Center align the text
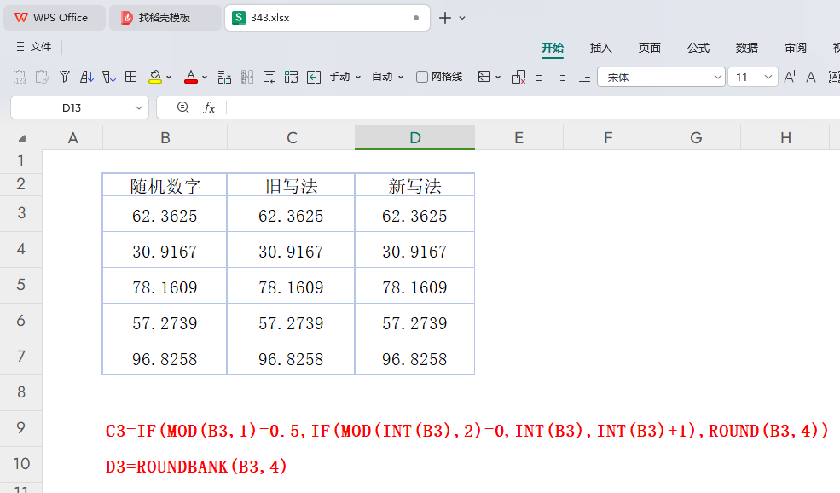This screenshot has height=493, width=840. [563, 77]
